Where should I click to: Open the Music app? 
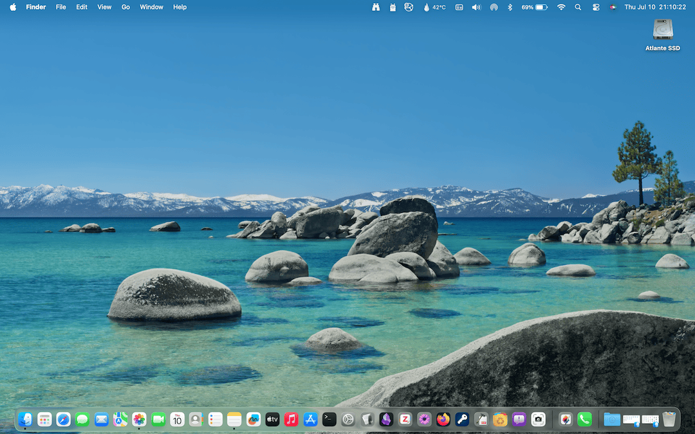pyautogui.click(x=292, y=419)
